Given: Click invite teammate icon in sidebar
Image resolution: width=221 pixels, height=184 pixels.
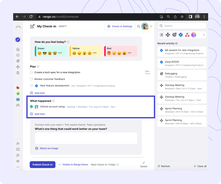Looking at the screenshot, I should tap(18, 144).
